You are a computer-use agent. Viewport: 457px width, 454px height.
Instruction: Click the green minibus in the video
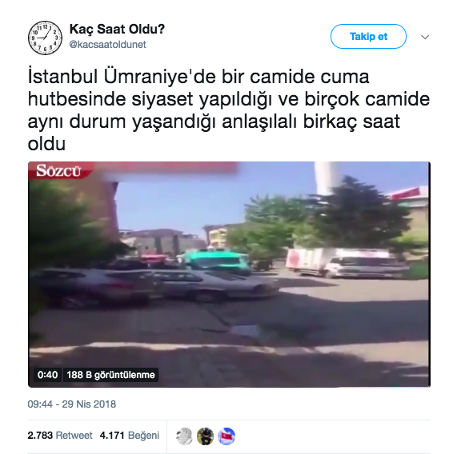tap(217, 261)
